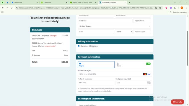Viewport: 189px width, 106px height.
Task: Click the change link for Multi-Cat KitNipBox
Action: point(53,36)
